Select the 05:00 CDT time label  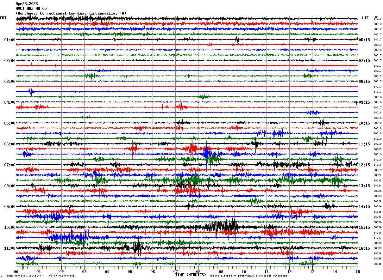click(10, 123)
